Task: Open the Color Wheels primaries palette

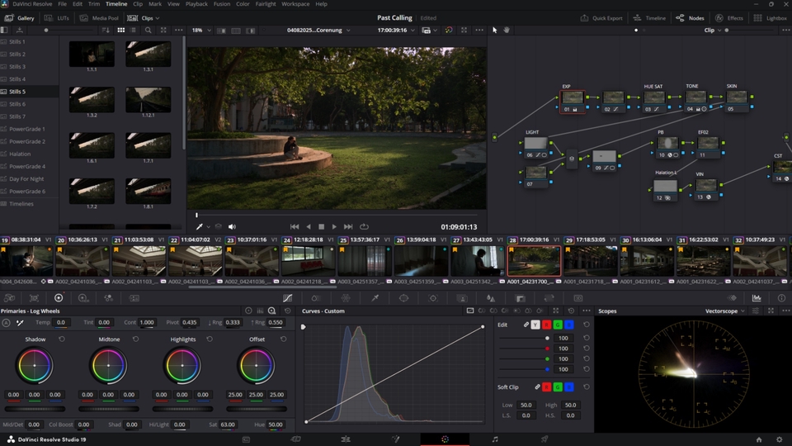Action: (59, 298)
